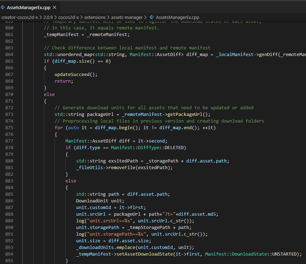Expand chevron after extensions breadcrumb

pyautogui.click(x=108, y=18)
